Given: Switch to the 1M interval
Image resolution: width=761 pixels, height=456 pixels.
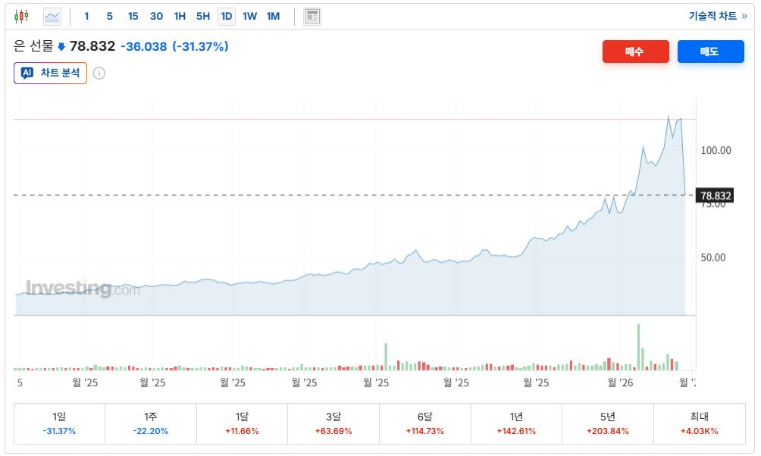Looking at the screenshot, I should tap(273, 16).
